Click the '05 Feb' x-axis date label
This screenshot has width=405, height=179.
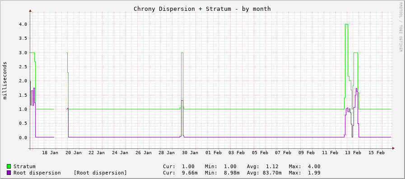click(260, 153)
